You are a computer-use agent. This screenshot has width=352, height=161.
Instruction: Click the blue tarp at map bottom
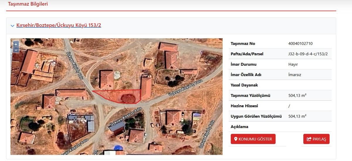click(x=119, y=148)
